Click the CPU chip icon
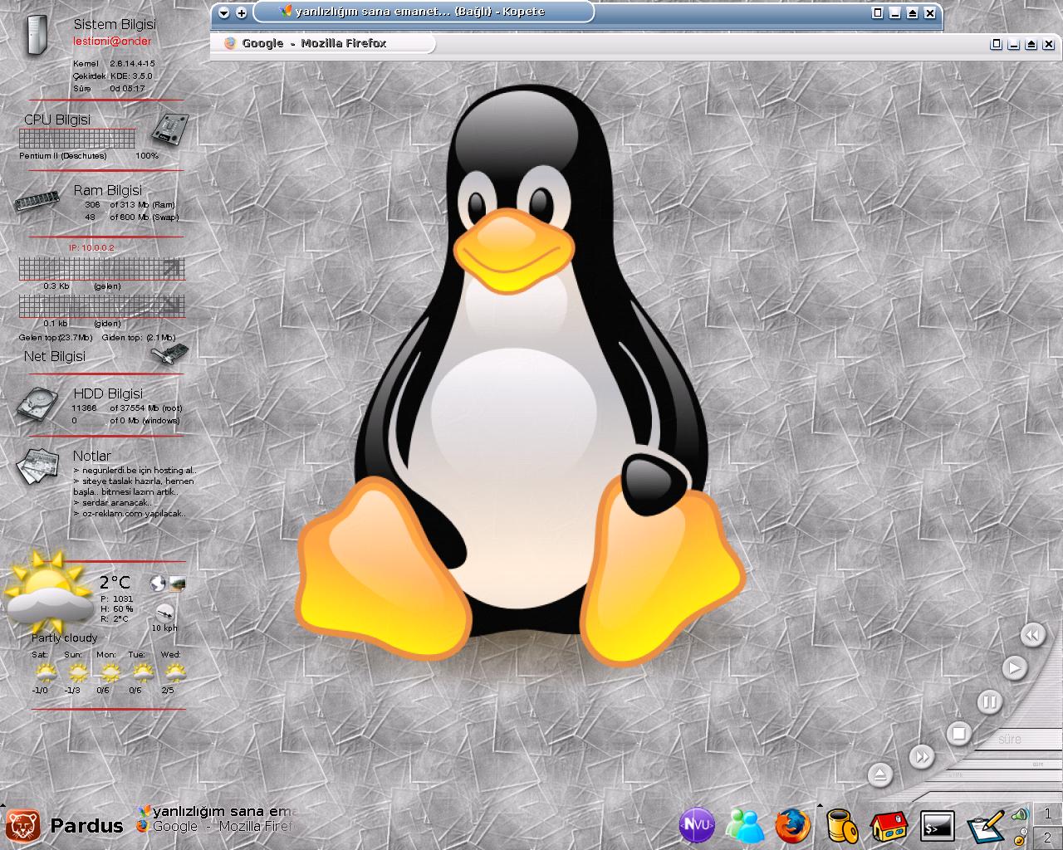 (x=169, y=130)
